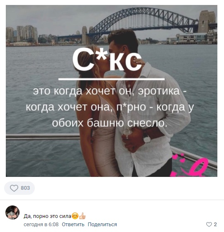Open the post image of kissing couple
This screenshot has height=232, width=224.
(112, 91)
